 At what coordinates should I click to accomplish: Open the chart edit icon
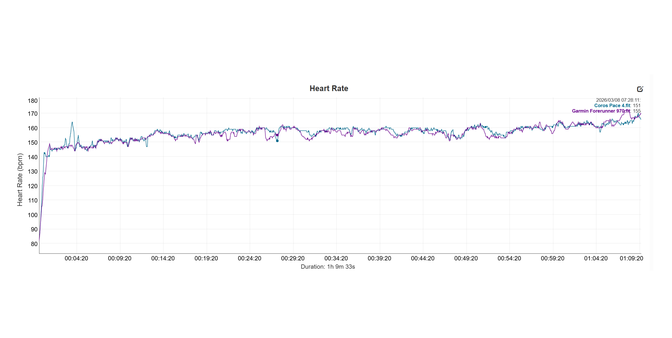pos(640,89)
